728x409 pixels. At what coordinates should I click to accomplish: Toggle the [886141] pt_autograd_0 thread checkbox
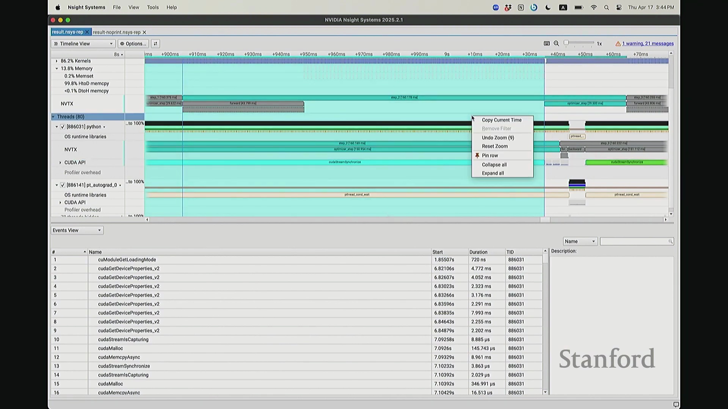point(63,185)
